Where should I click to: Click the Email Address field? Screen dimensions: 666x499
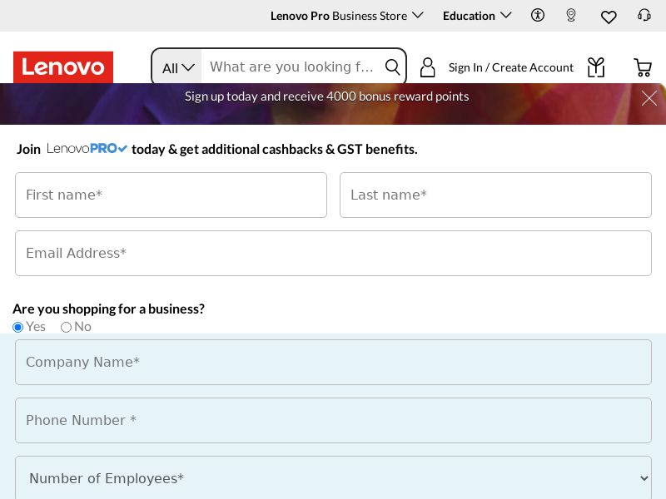(333, 253)
